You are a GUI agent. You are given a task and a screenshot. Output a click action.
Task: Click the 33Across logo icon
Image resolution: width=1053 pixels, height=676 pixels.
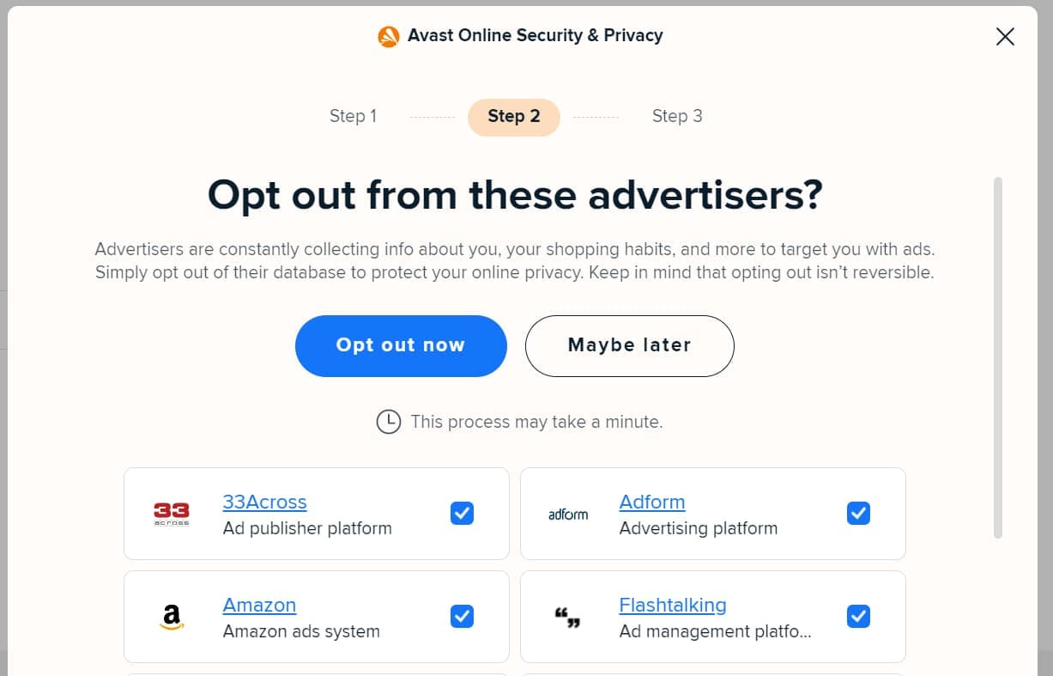coord(171,514)
